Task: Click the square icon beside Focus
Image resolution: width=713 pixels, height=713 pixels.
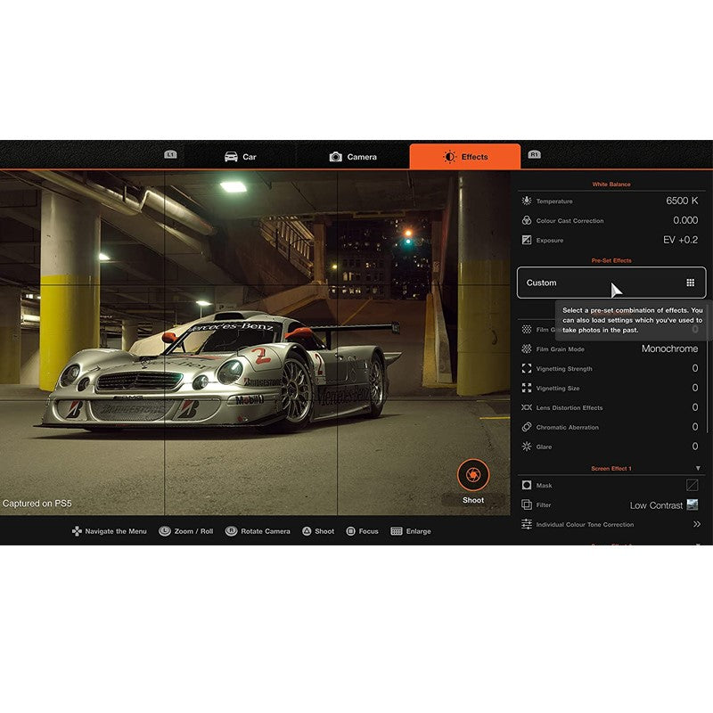Action: point(350,531)
